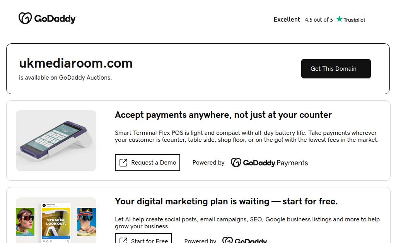Click the ukmediaroom.com domain title
Image resolution: width=396 pixels, height=243 pixels.
[76, 63]
